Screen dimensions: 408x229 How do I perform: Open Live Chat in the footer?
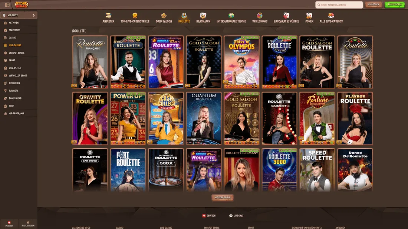click(x=236, y=216)
